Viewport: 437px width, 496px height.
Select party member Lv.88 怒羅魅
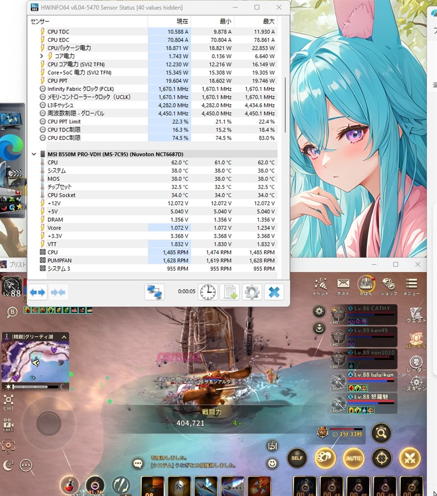pos(364,403)
